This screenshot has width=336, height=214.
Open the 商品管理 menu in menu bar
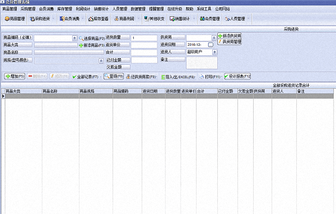click(x=10, y=9)
